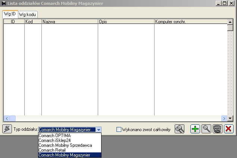
Task: Click the horizontal scrollbar left arrow
Action: pos(7,118)
